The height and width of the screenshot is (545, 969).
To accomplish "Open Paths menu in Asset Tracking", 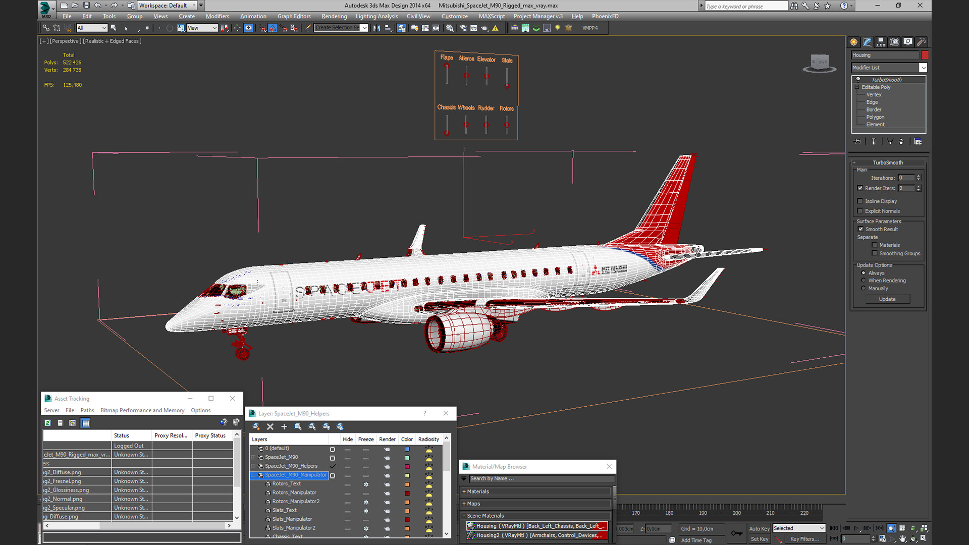I will click(x=87, y=411).
